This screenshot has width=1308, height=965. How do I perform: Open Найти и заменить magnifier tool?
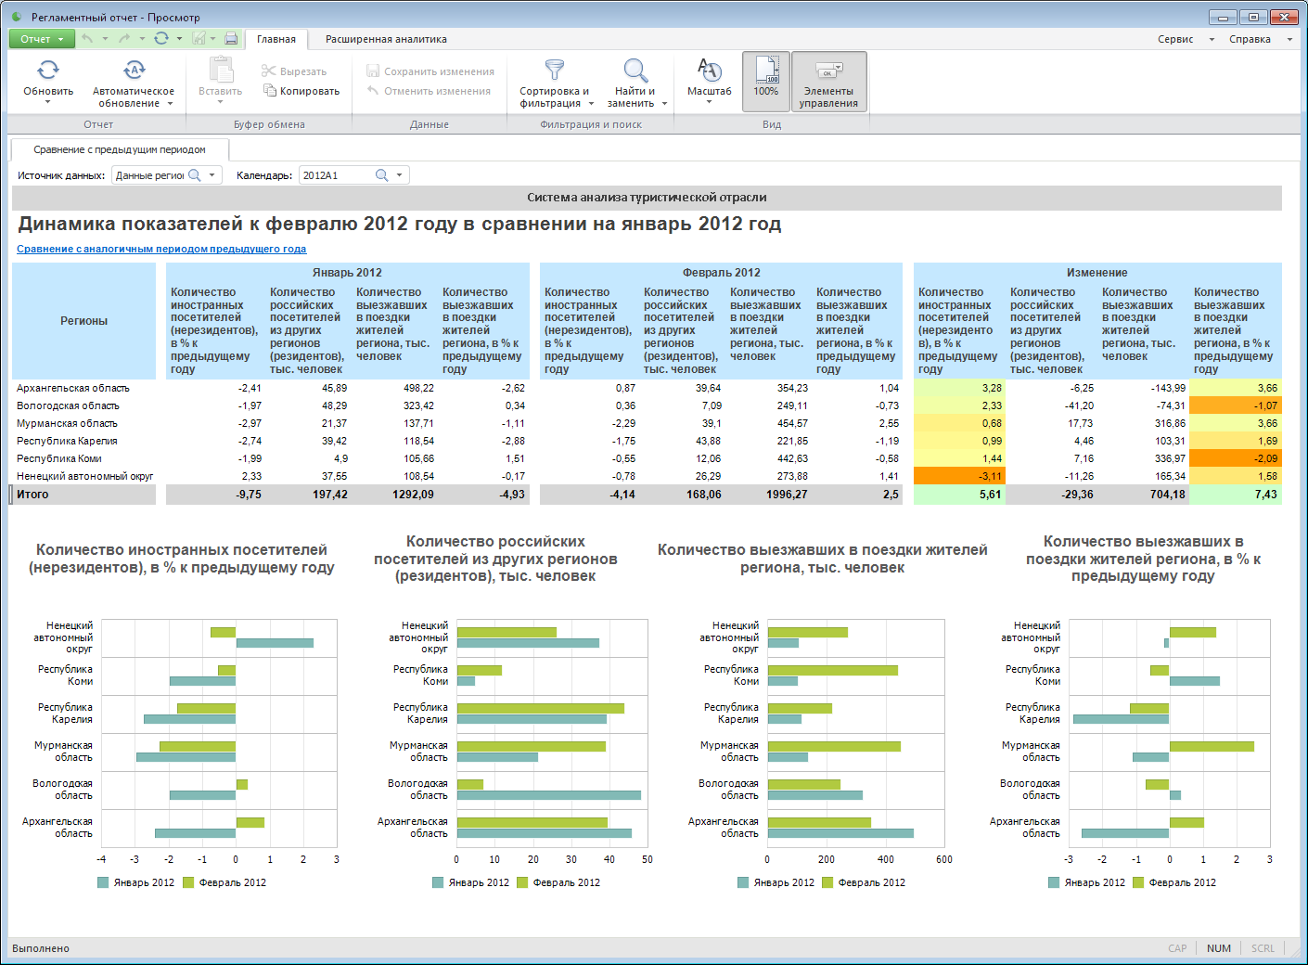[635, 71]
